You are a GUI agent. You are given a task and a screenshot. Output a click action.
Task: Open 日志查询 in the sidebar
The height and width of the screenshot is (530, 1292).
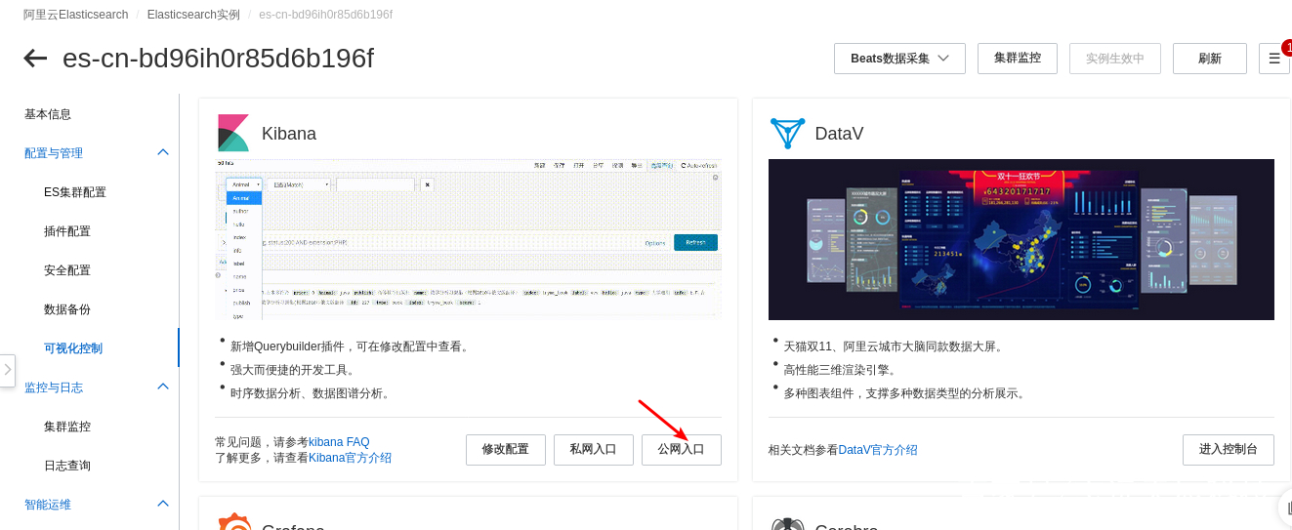67,466
